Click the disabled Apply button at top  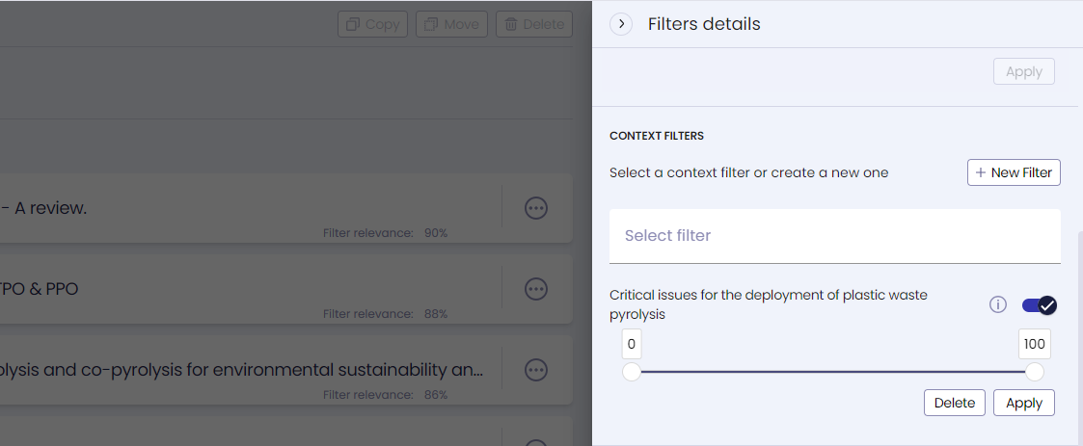pos(1023,71)
